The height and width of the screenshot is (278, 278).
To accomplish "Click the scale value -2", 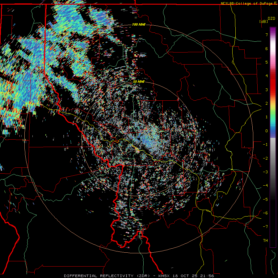I will [x=265, y=158].
